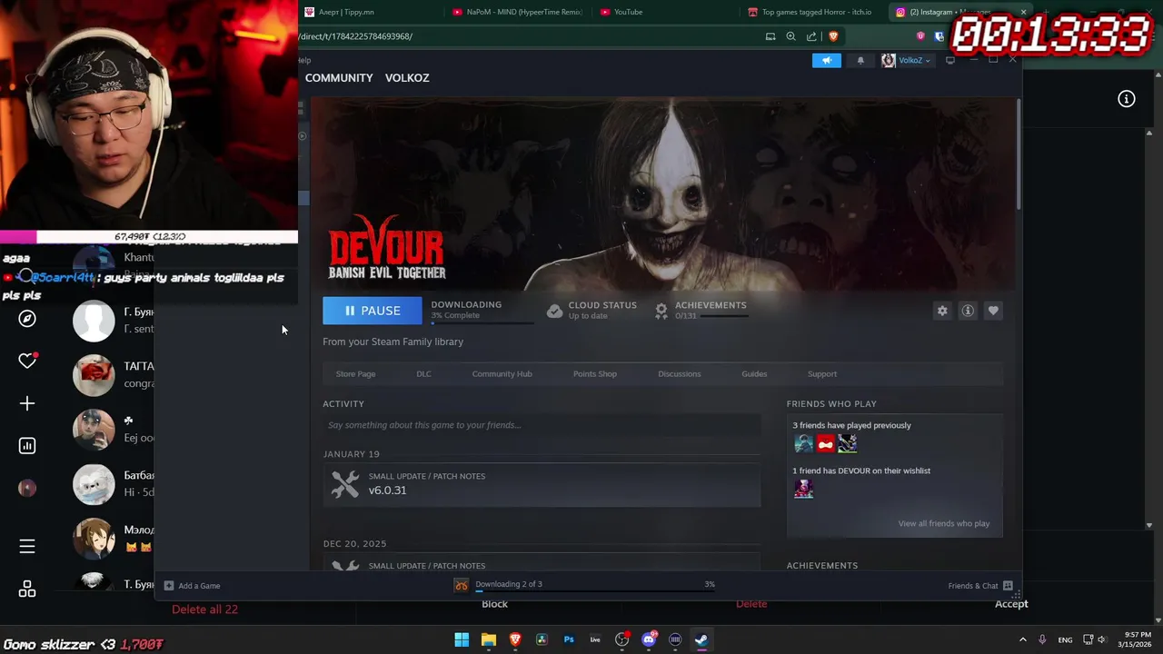Viewport: 1163px width, 654px height.
Task: Click the download progress bar under Downloading
Action: point(482,322)
